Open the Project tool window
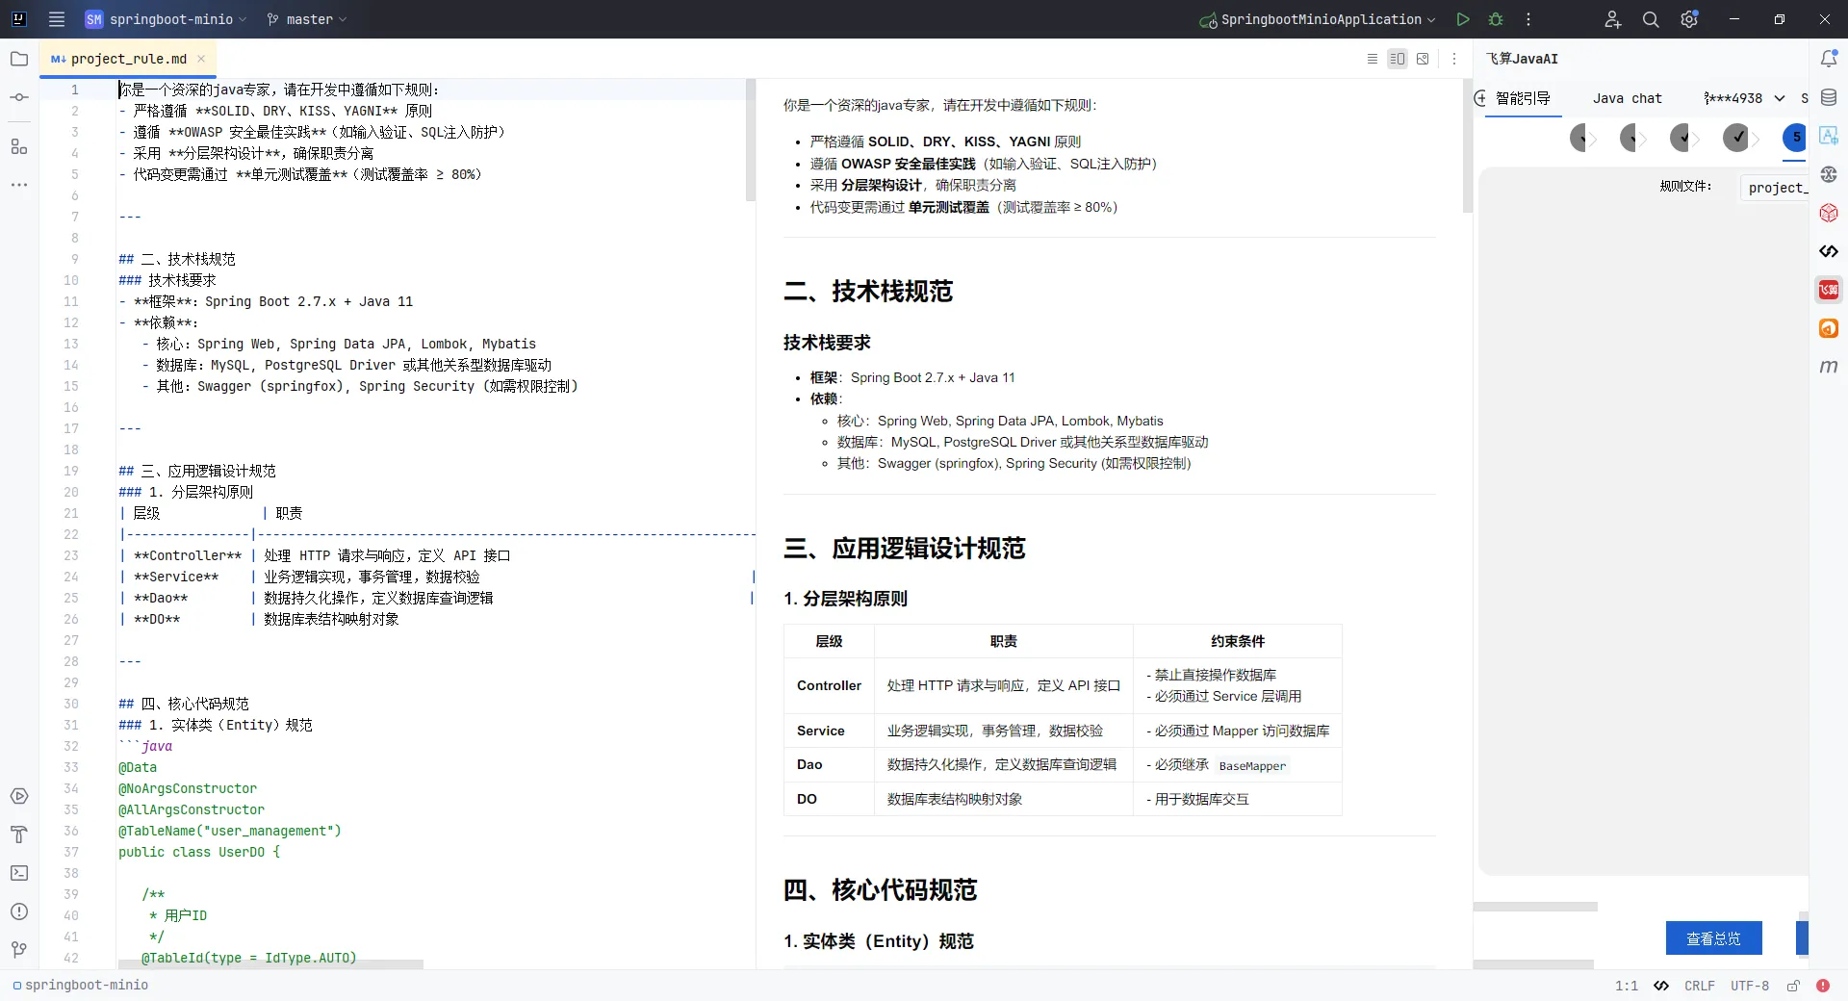 click(x=19, y=59)
